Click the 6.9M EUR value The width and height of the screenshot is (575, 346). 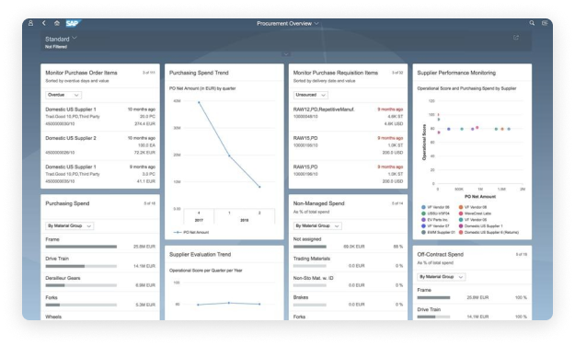(x=145, y=285)
